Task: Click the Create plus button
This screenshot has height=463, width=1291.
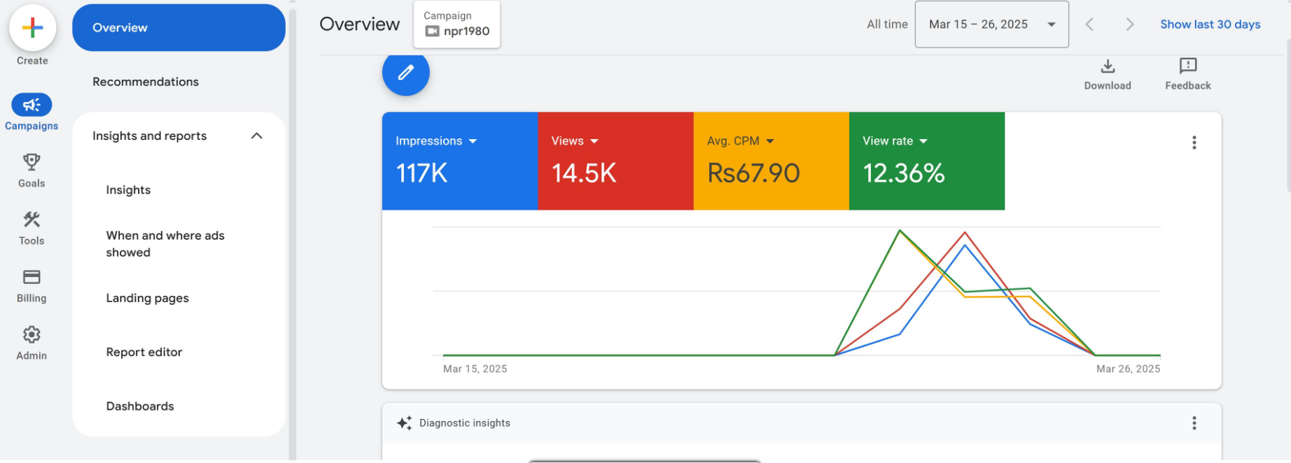Action: pyautogui.click(x=32, y=28)
